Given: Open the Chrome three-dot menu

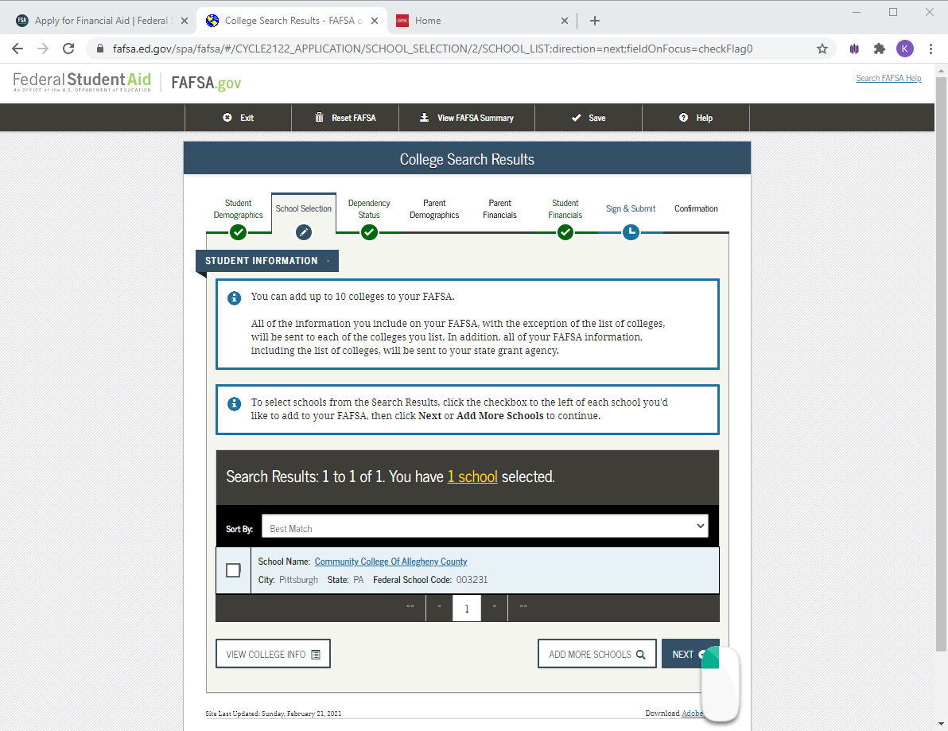Looking at the screenshot, I should pos(931,49).
